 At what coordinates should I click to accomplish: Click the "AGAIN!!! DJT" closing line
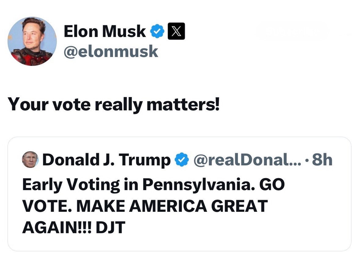tap(74, 227)
